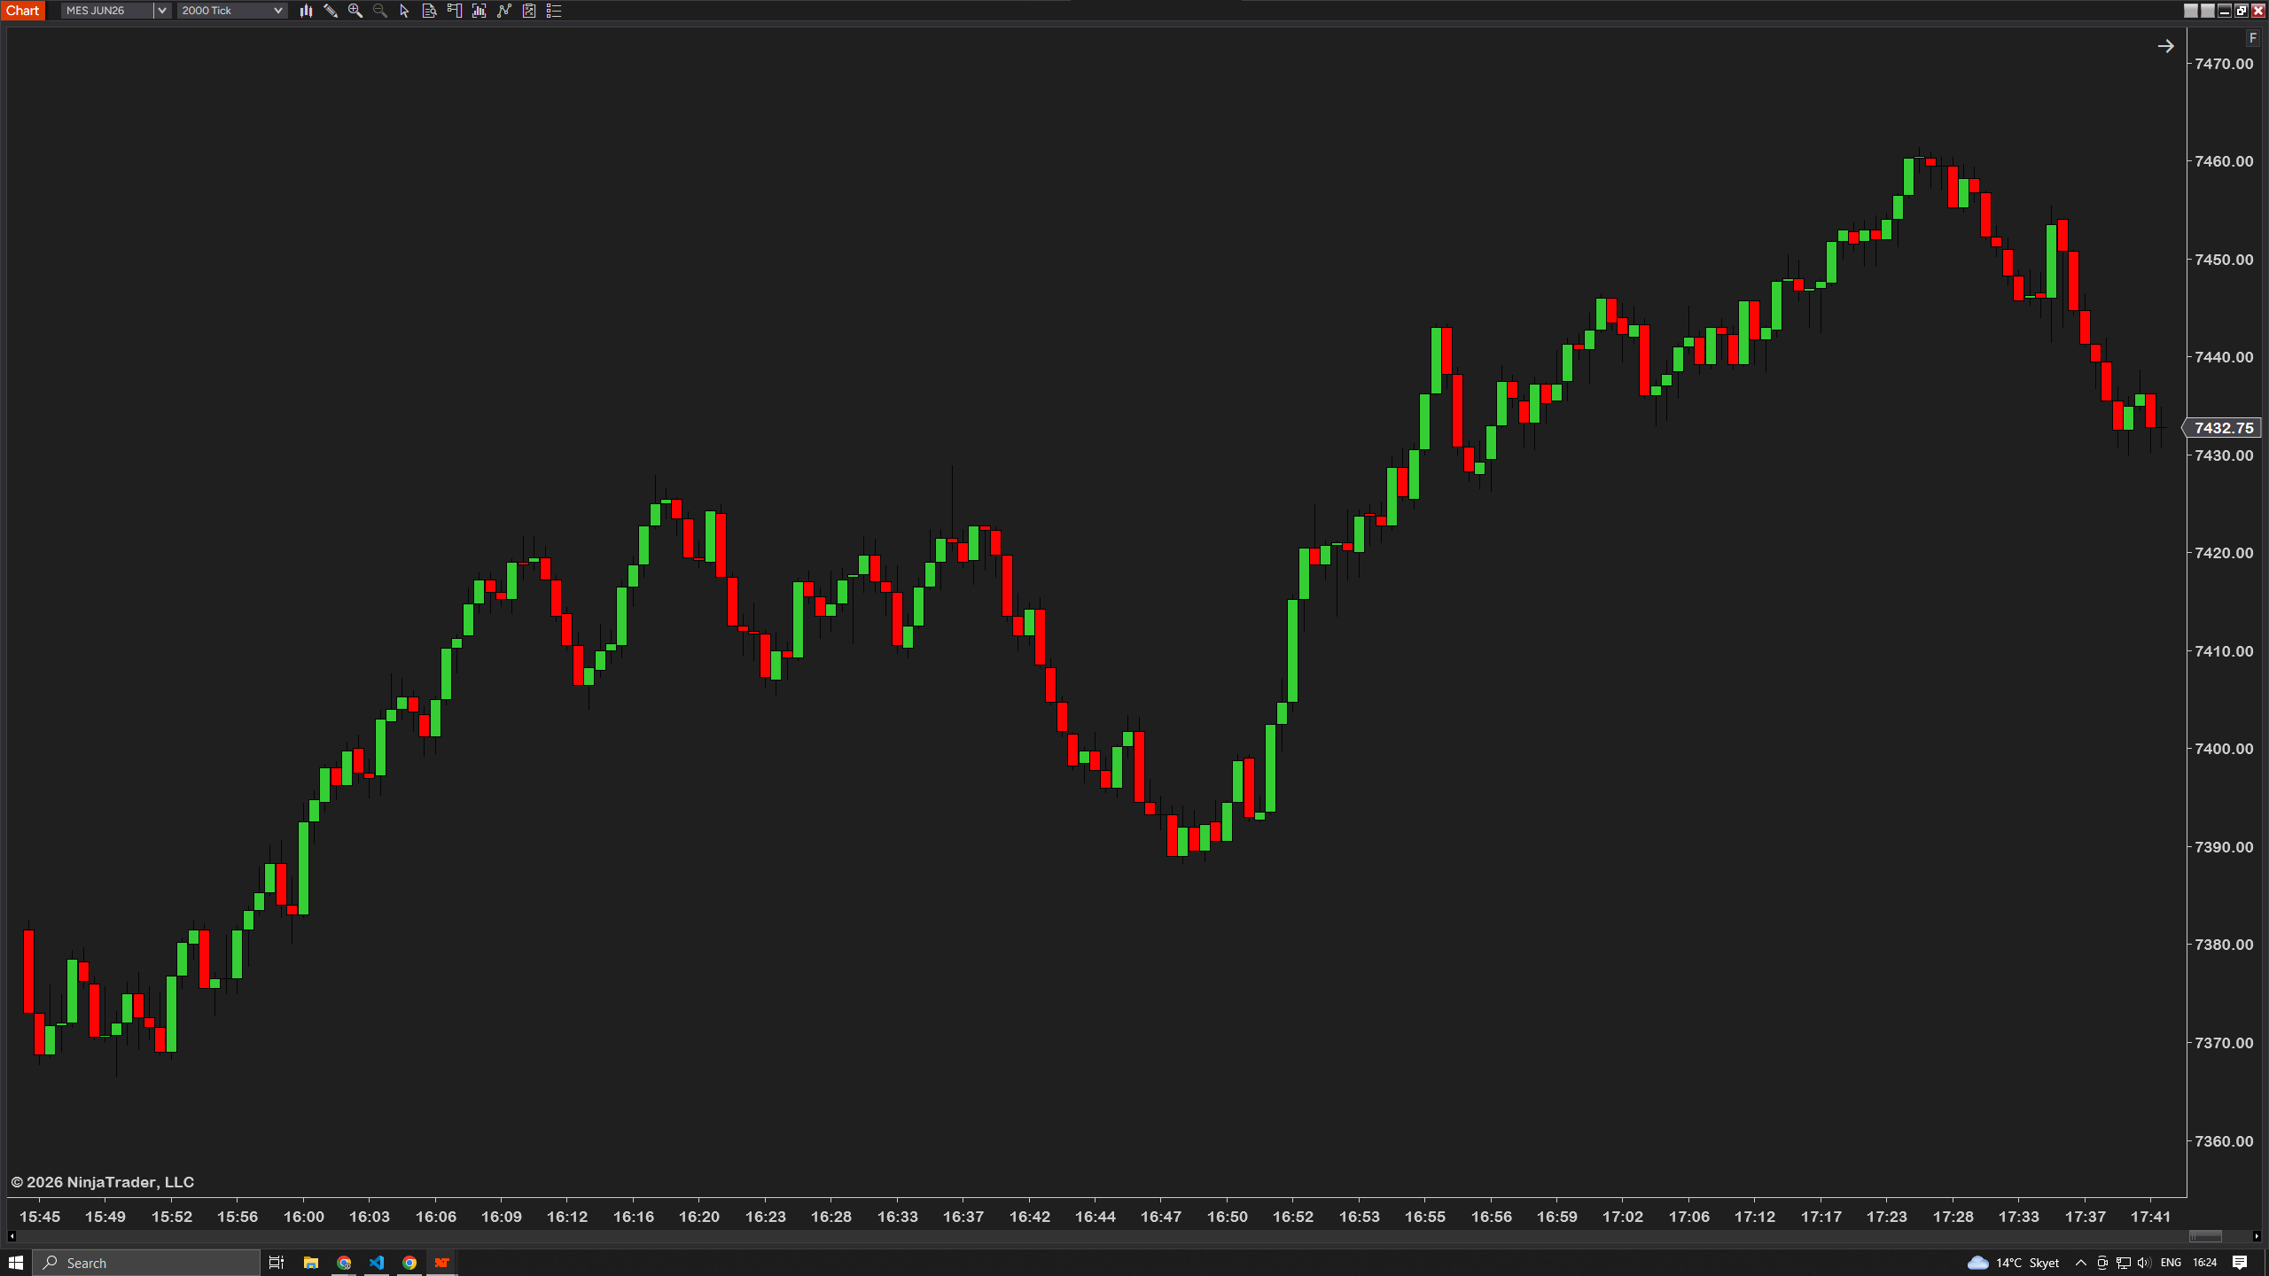Click the 7400.00 price axis label
This screenshot has width=2269, height=1276.
(x=2223, y=749)
